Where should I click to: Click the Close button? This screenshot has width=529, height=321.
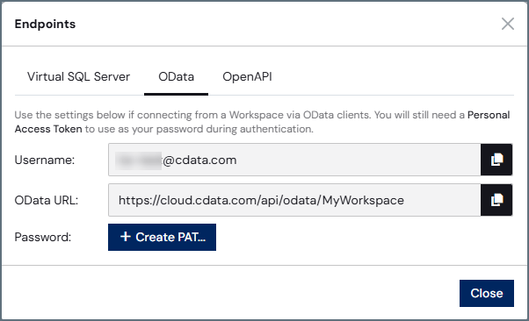tap(487, 293)
